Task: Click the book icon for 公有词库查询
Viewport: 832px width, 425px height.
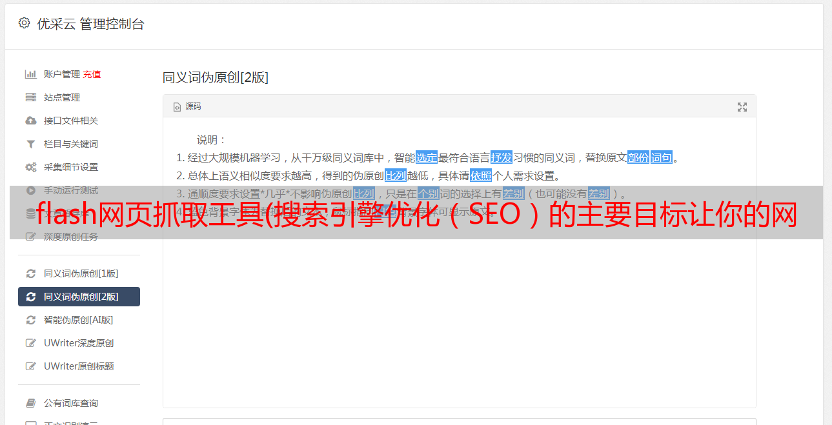Action: (x=30, y=403)
